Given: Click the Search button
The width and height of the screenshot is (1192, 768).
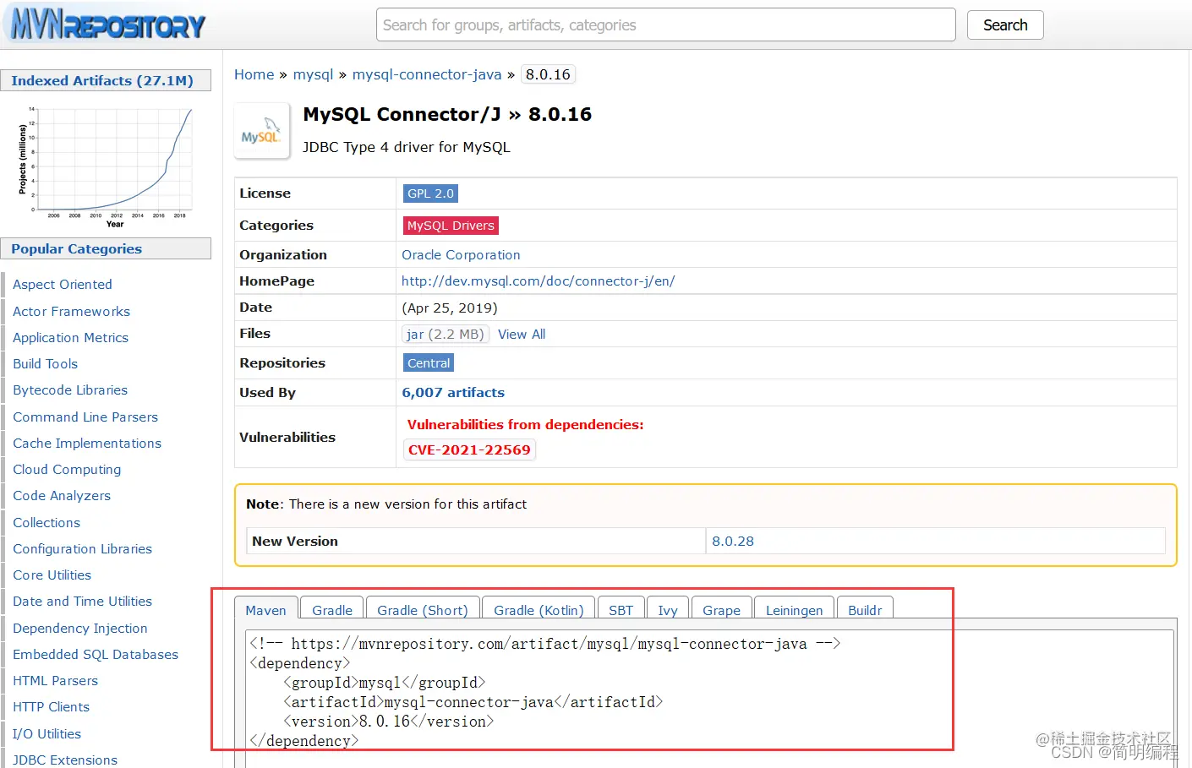Looking at the screenshot, I should point(1005,25).
